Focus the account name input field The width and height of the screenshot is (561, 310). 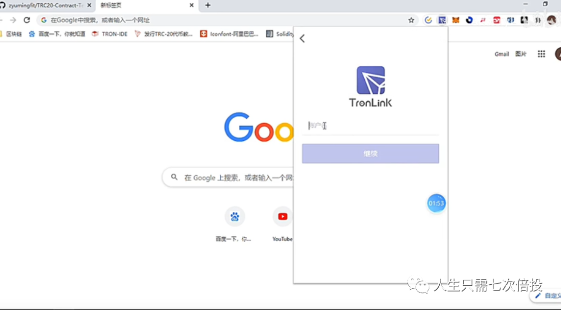(x=370, y=126)
